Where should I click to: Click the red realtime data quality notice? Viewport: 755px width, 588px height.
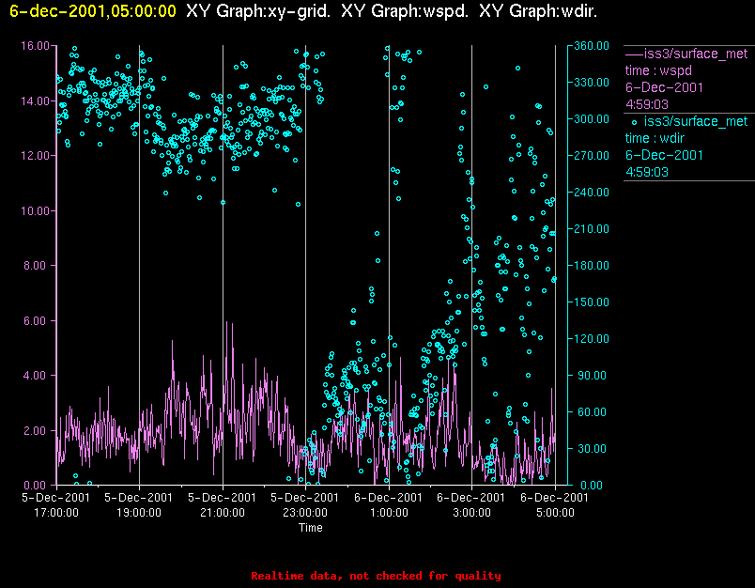click(376, 576)
